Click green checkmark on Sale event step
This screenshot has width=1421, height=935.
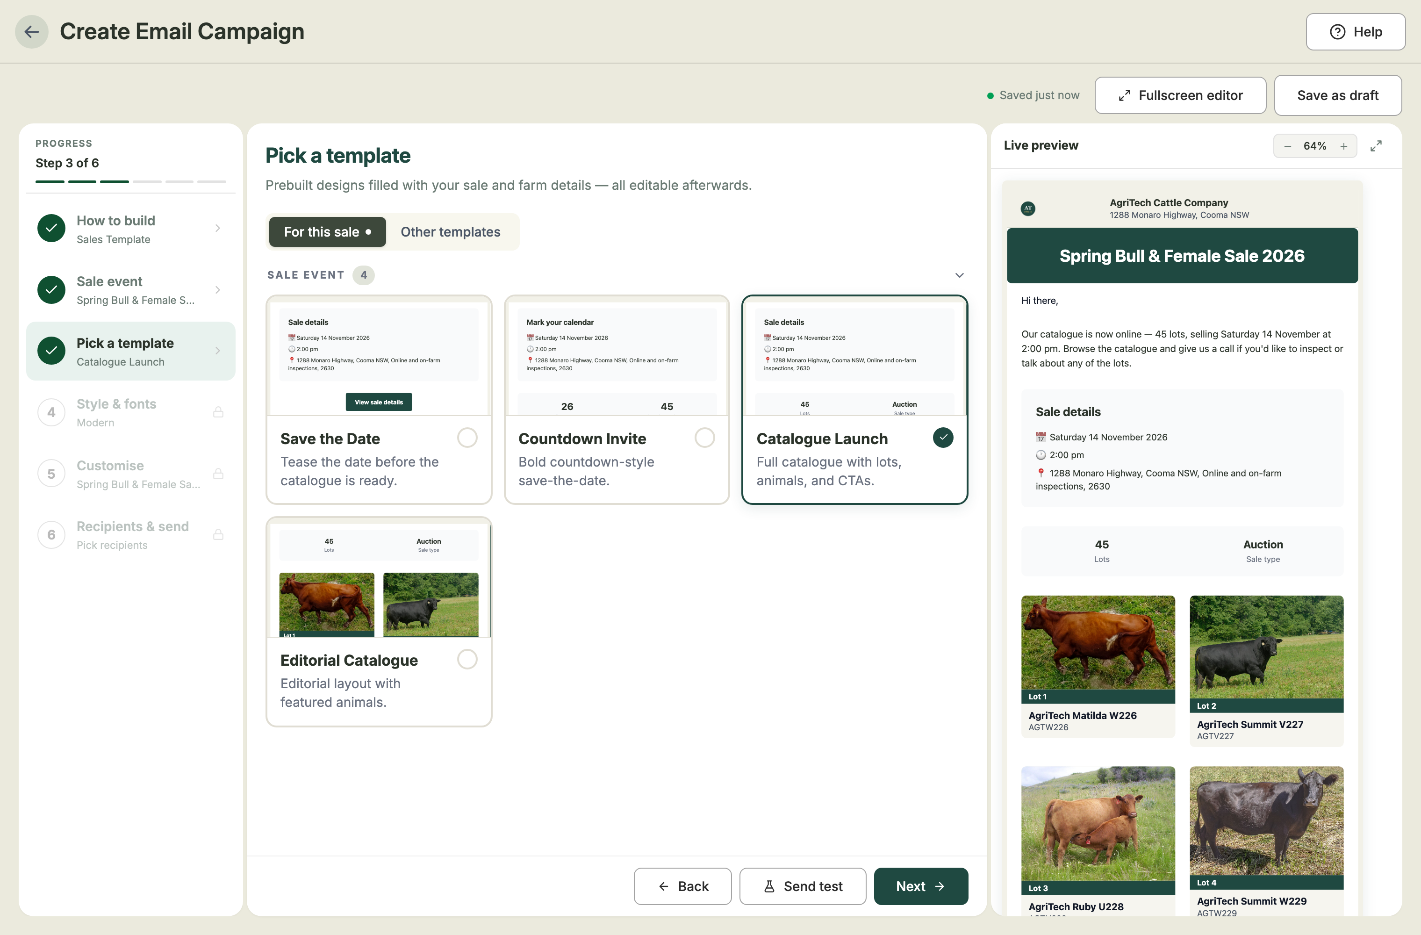pos(51,289)
